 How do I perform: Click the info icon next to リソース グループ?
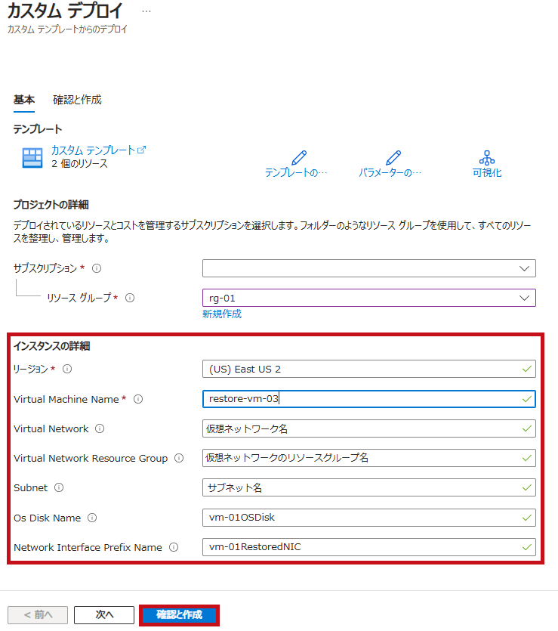pyautogui.click(x=130, y=298)
